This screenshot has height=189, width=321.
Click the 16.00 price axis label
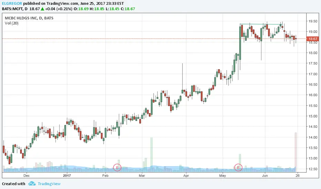click(313, 95)
